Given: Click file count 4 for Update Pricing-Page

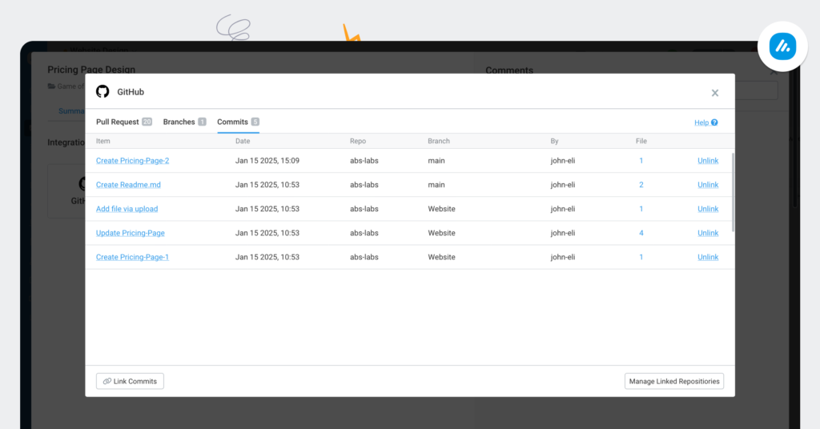Looking at the screenshot, I should pos(641,233).
